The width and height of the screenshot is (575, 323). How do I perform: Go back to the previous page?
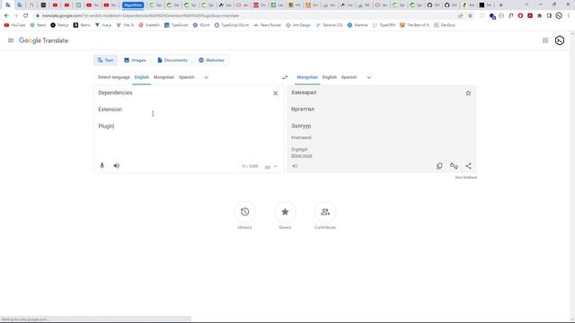6,16
